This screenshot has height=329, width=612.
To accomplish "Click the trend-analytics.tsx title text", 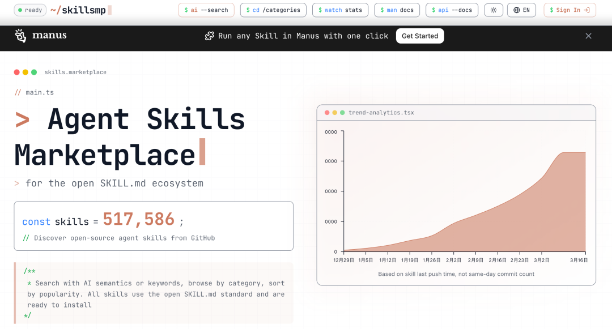I will coord(381,113).
